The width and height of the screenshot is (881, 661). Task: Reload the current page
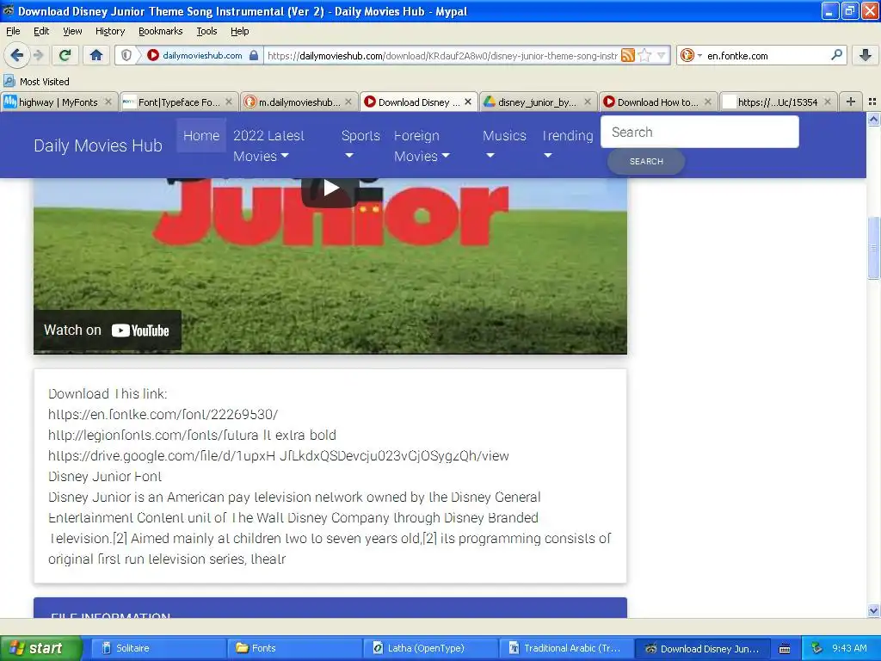pos(65,55)
